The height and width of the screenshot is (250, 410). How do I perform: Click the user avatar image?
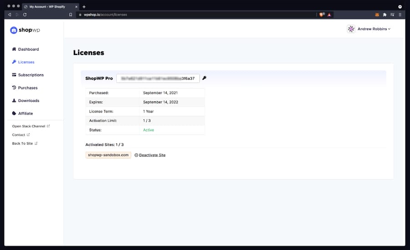(x=351, y=29)
